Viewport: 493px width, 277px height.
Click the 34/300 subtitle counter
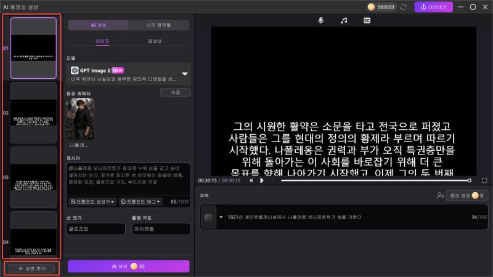click(x=479, y=217)
